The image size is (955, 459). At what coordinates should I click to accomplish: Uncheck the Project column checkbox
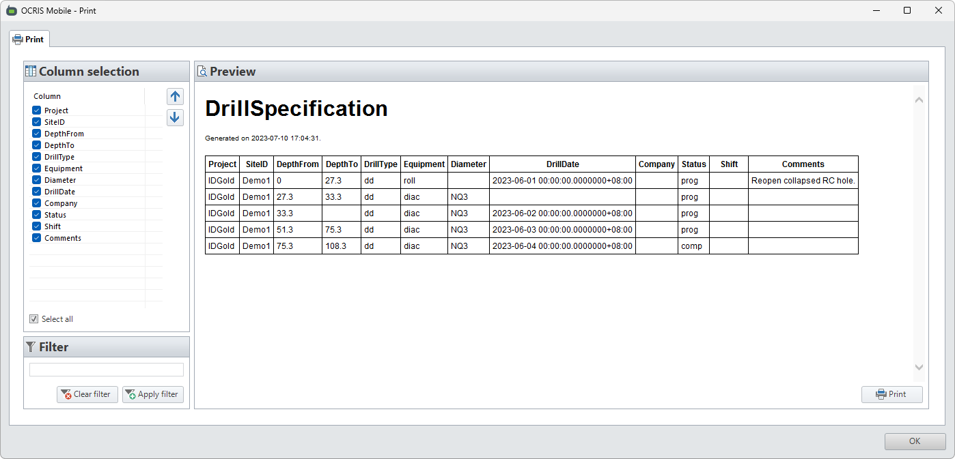(x=37, y=110)
